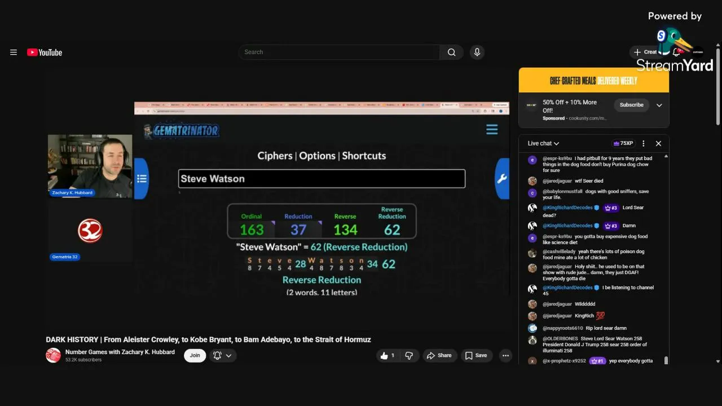Dislike the video with thumbs down

click(x=409, y=355)
